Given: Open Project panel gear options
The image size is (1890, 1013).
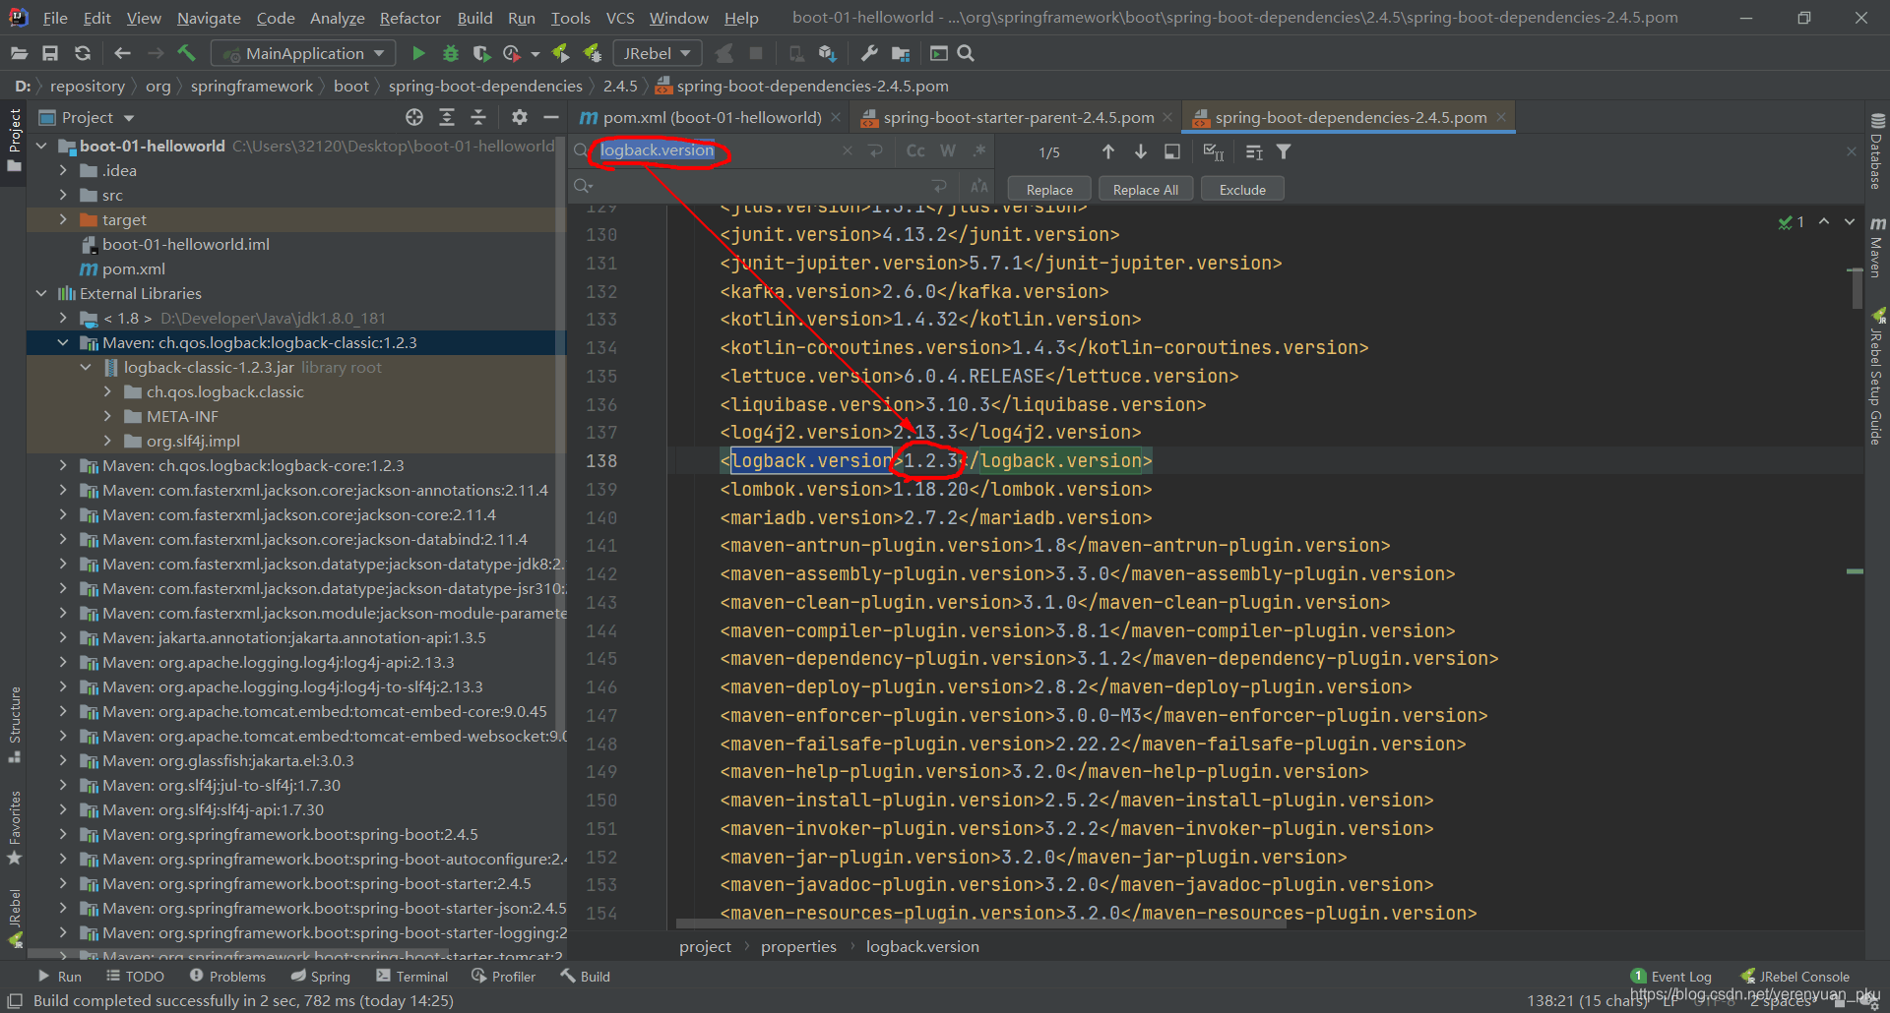Looking at the screenshot, I should 520,117.
